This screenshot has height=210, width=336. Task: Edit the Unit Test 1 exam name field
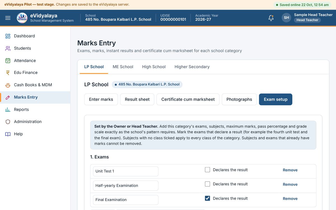coord(126,171)
